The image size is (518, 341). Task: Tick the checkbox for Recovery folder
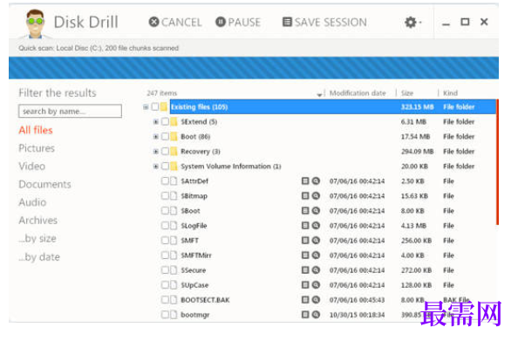click(165, 152)
